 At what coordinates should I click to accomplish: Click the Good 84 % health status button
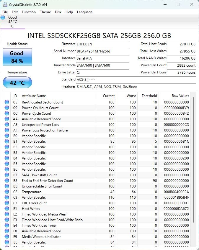(17, 57)
